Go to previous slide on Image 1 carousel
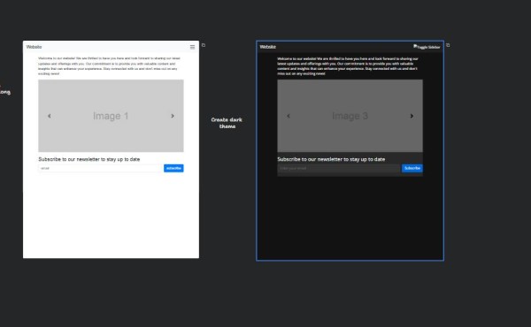Image resolution: width=531 pixels, height=327 pixels. pyautogui.click(x=50, y=116)
